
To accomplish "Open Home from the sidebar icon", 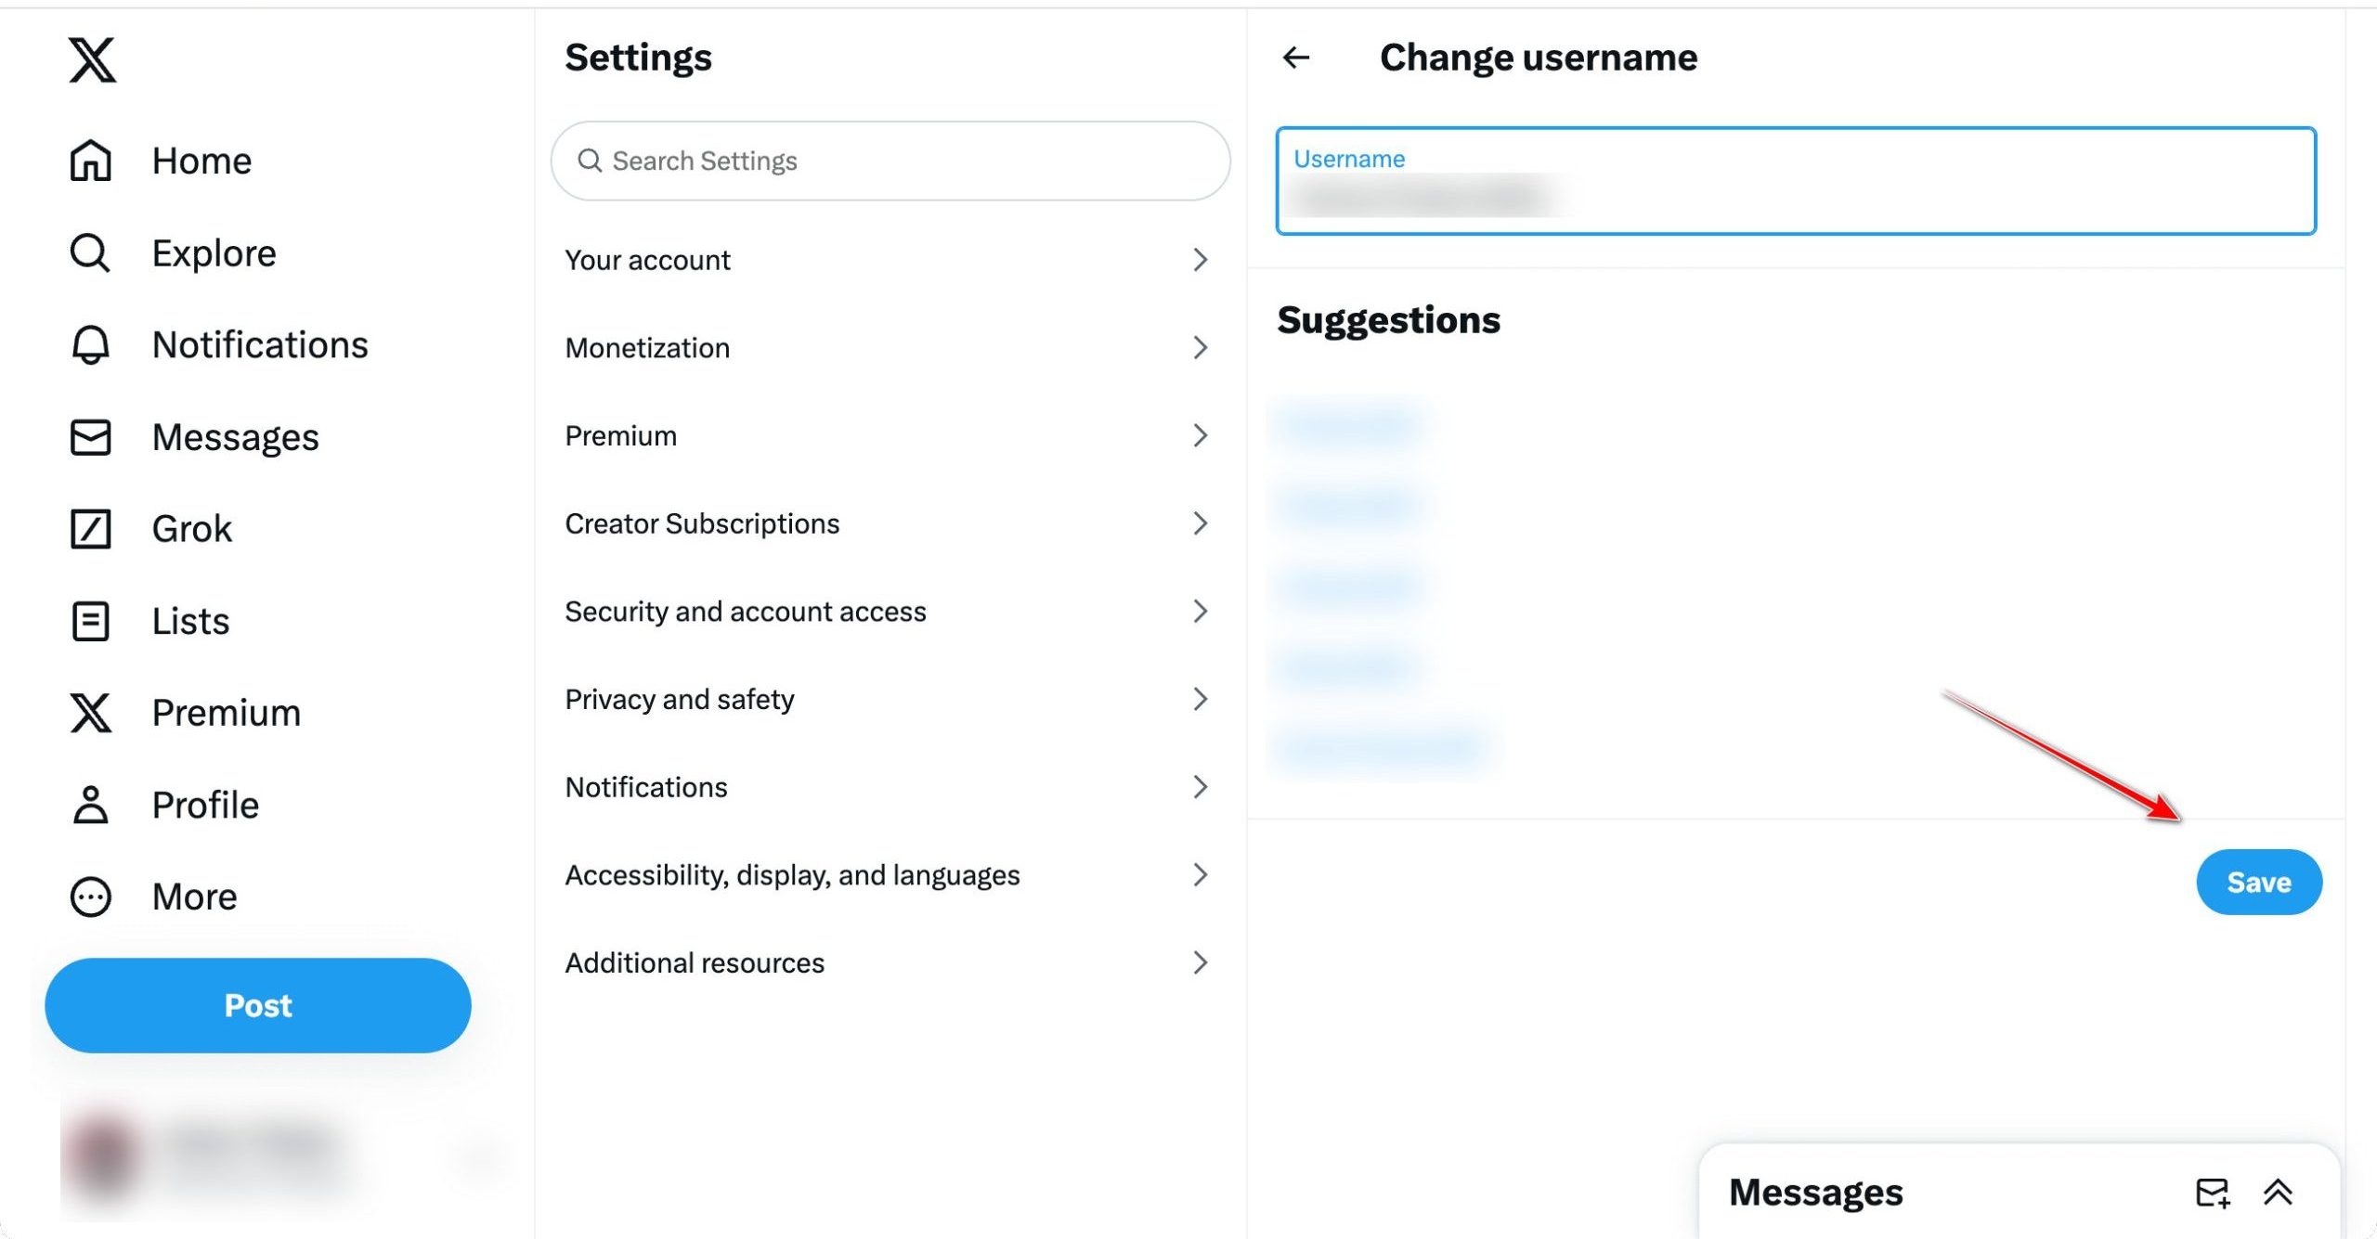I will point(89,160).
